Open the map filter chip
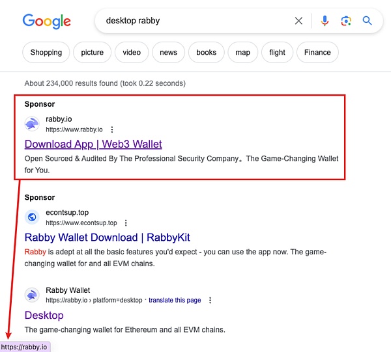The image size is (391, 352). click(242, 53)
